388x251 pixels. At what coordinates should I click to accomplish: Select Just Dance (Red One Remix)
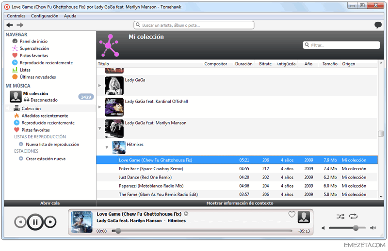[237, 177]
